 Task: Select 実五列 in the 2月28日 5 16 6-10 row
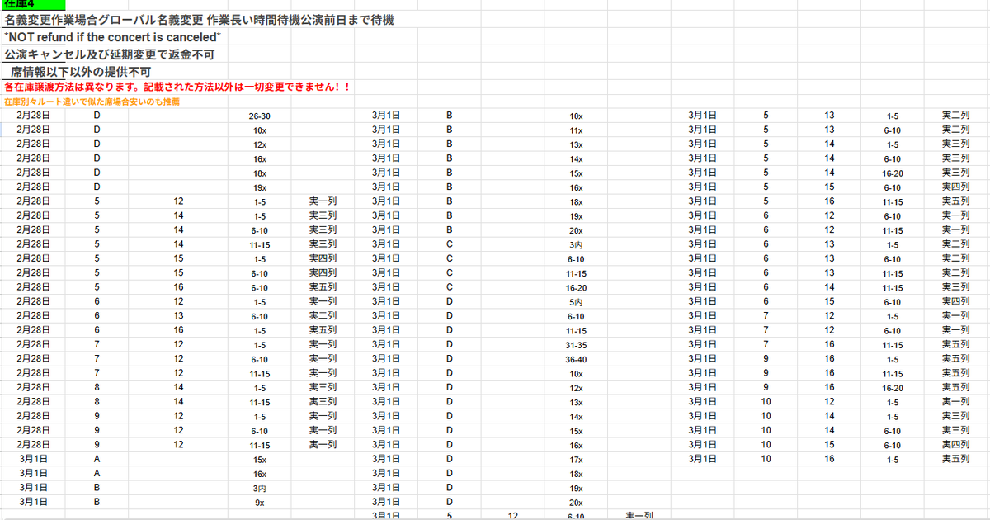click(323, 287)
